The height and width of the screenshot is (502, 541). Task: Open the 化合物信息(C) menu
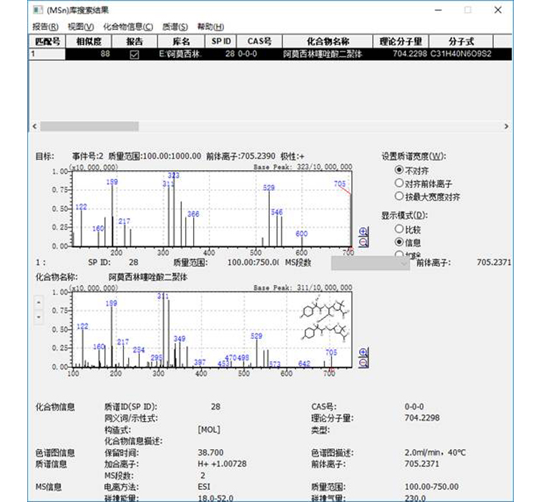pyautogui.click(x=127, y=26)
